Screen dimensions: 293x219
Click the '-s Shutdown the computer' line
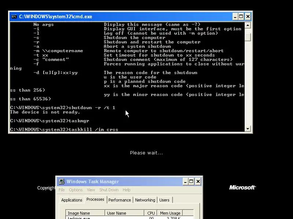click(x=99, y=38)
